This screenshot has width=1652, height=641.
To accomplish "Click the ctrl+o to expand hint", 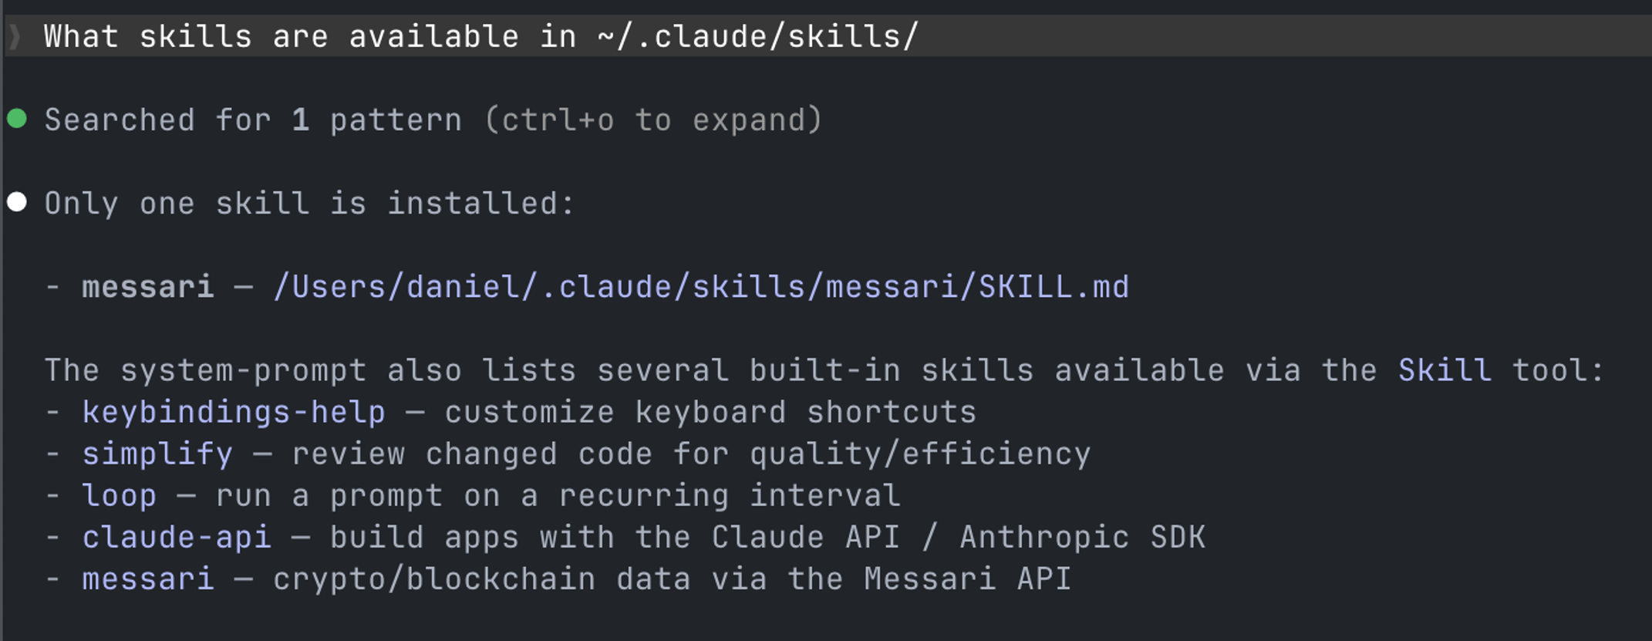I will (x=654, y=120).
